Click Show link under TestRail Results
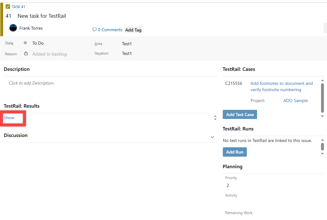The width and height of the screenshot is (327, 220). [x=9, y=118]
